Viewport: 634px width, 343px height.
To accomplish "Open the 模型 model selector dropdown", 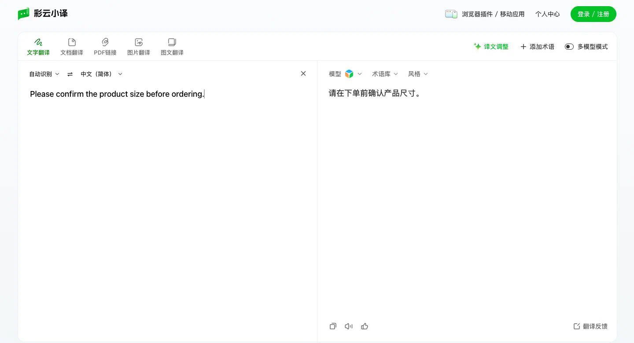I will pos(345,74).
